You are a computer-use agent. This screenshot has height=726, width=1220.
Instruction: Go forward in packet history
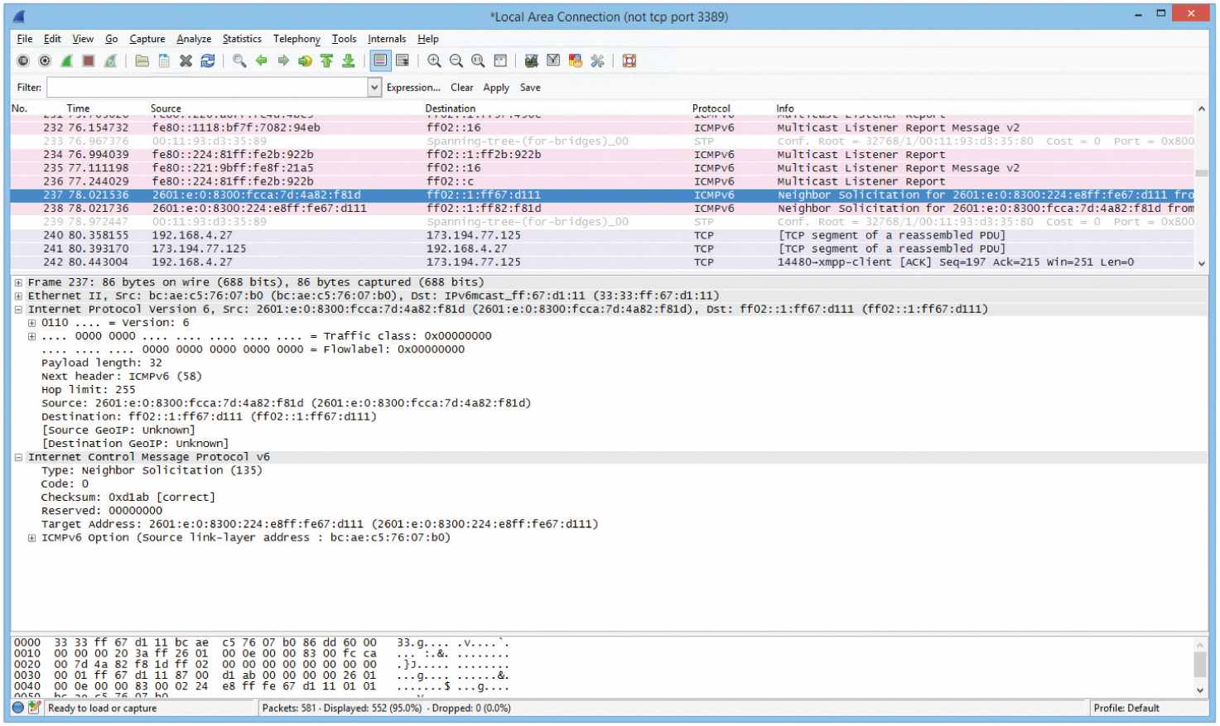(283, 60)
